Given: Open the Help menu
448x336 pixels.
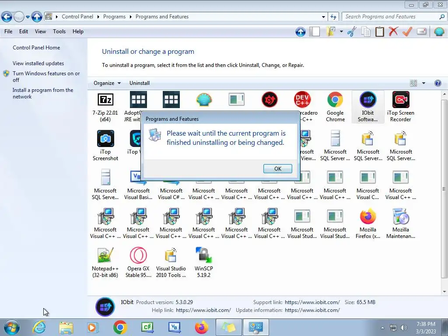Looking at the screenshot, I should (78, 31).
